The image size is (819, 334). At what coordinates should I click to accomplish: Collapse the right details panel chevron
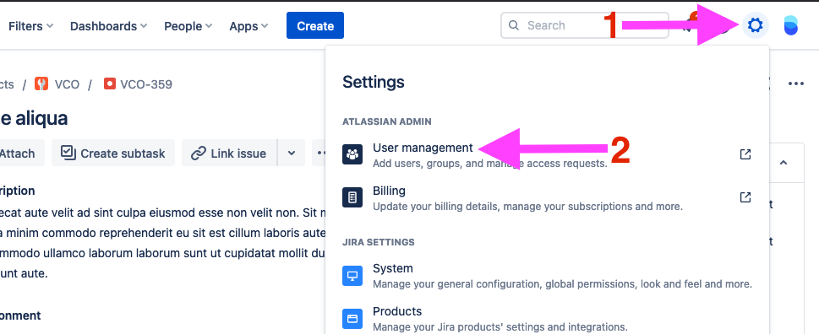click(784, 163)
